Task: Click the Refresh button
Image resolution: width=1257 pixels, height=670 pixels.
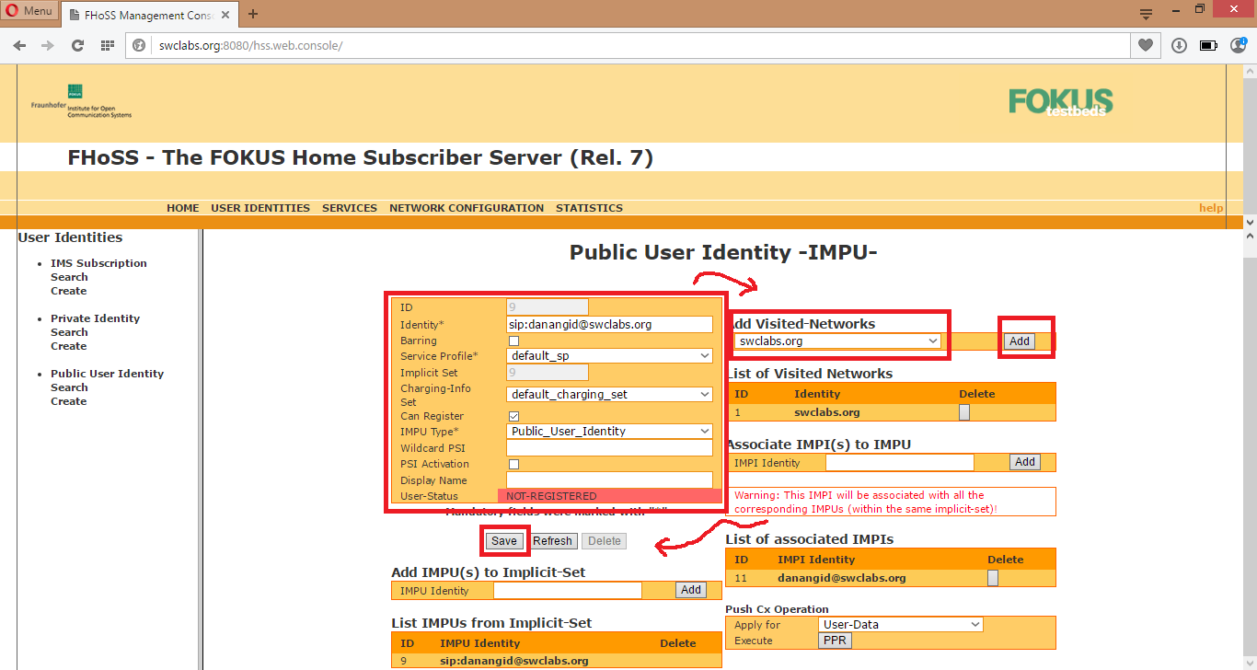Action: tap(553, 541)
